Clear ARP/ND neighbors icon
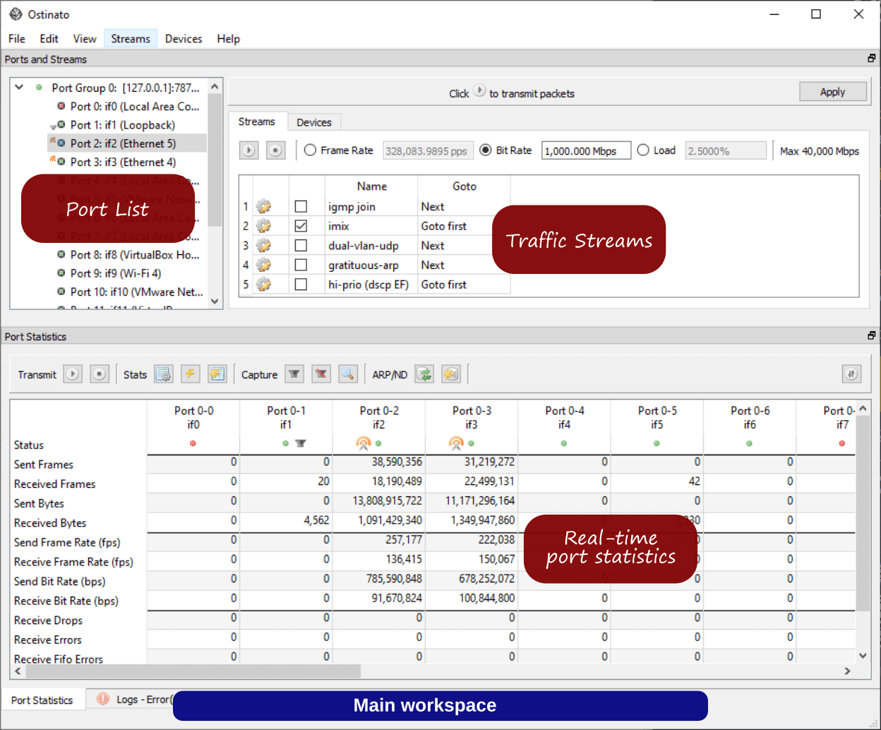 pos(451,374)
